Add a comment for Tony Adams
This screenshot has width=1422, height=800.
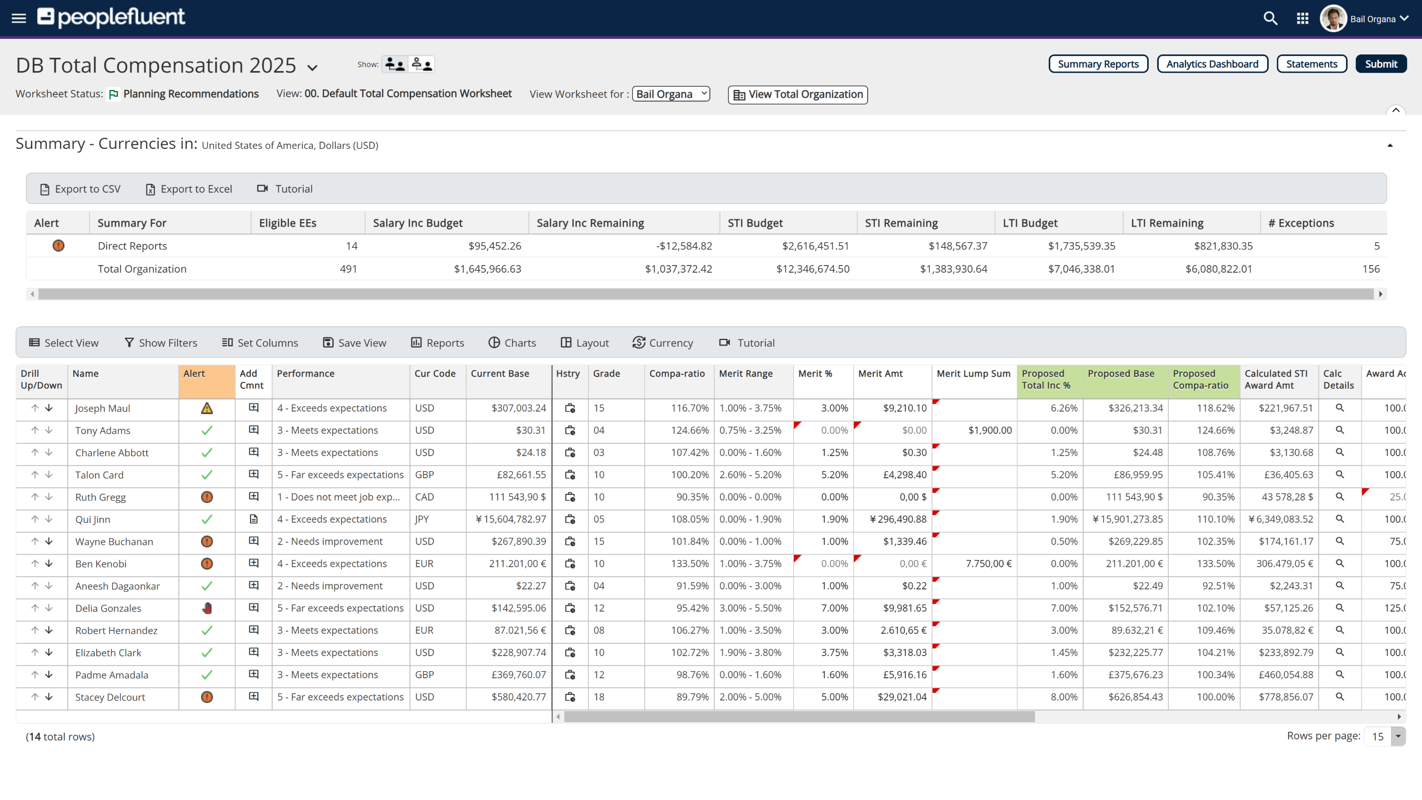pyautogui.click(x=254, y=430)
